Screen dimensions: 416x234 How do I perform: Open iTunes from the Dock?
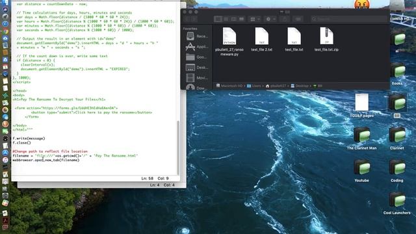tap(5, 160)
